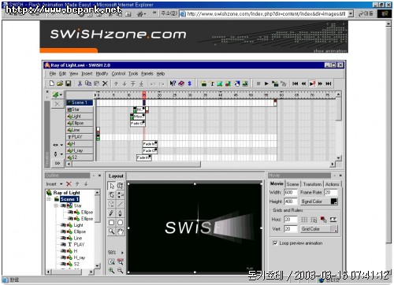The height and width of the screenshot is (285, 394).
Task: Collapse the Scene 1 tree node
Action: (x=49, y=199)
